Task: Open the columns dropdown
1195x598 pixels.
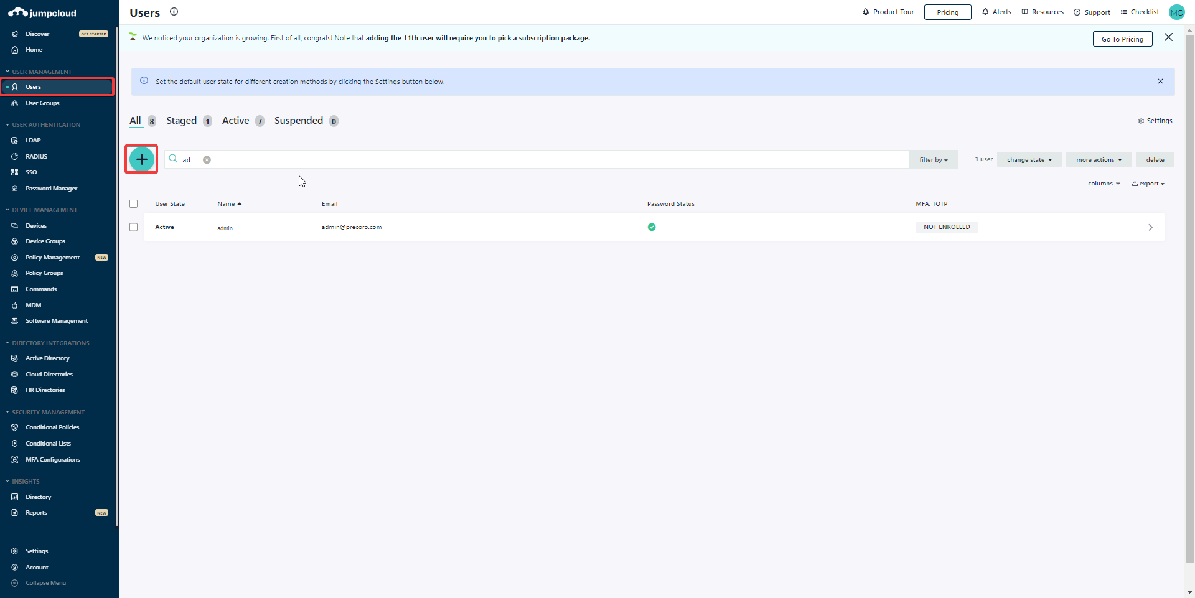Action: coord(1103,183)
